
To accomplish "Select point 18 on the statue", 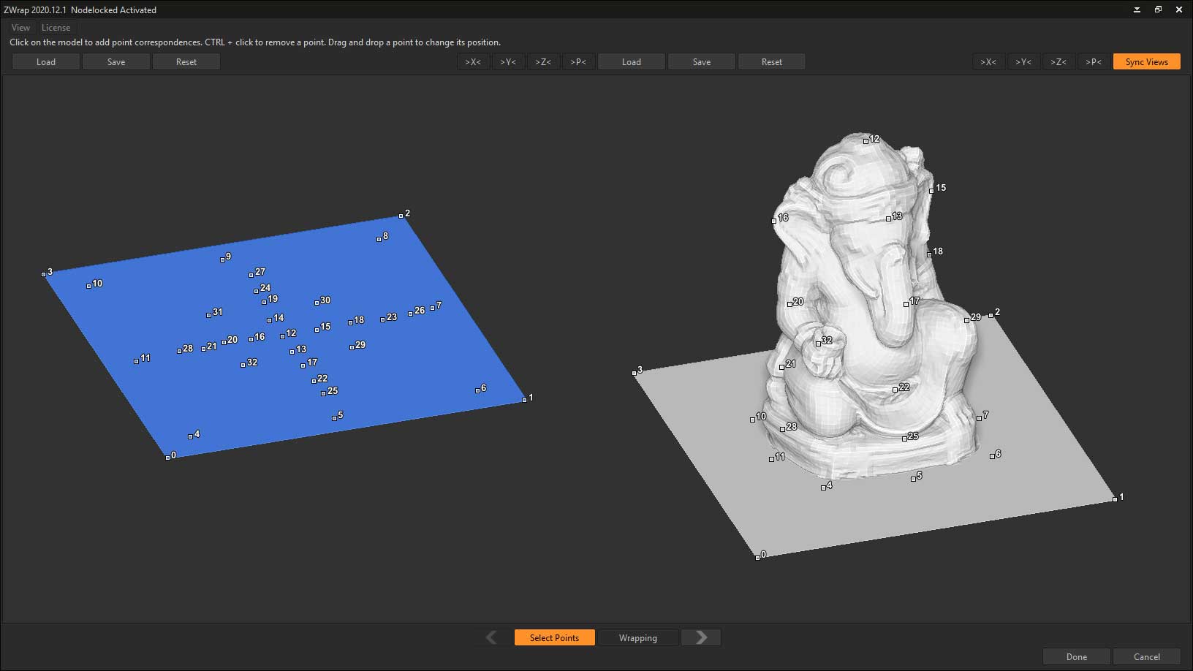I will (929, 254).
